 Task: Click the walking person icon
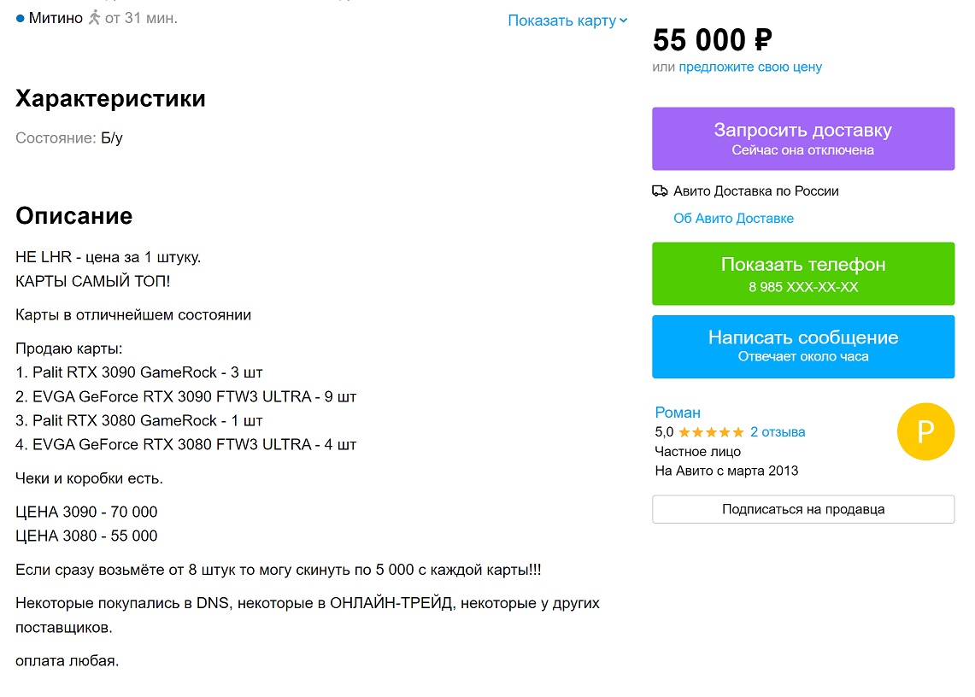[x=94, y=17]
